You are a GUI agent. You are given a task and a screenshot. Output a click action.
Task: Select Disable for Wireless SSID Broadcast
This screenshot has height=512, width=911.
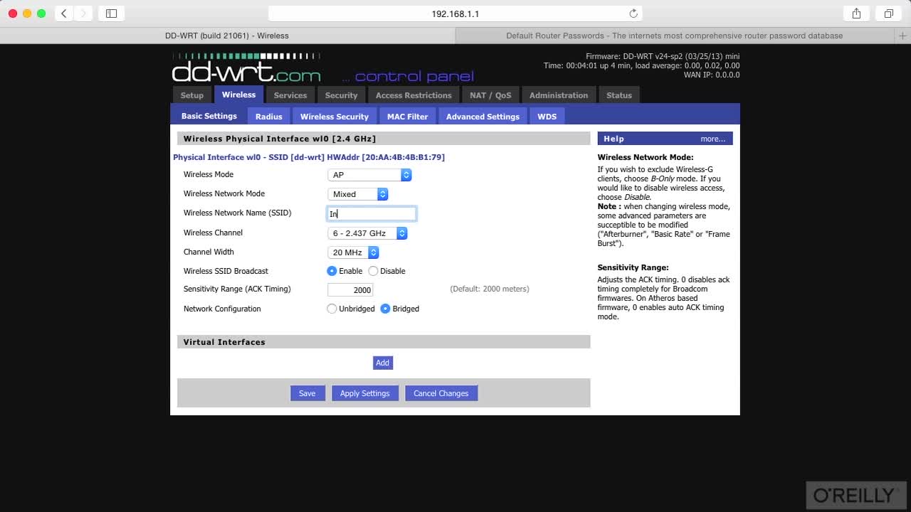pyautogui.click(x=373, y=271)
